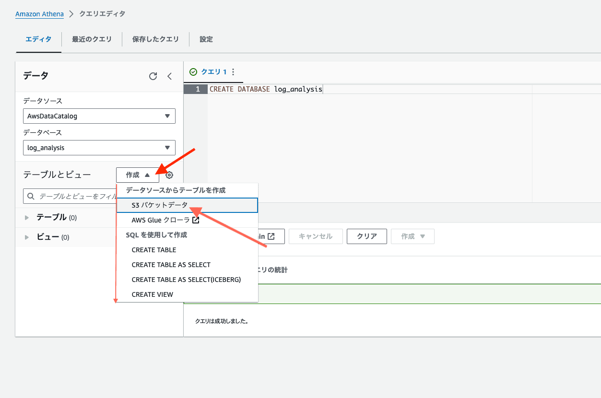Click the external link icon by AWS Glue
This screenshot has width=601, height=398.
point(196,220)
